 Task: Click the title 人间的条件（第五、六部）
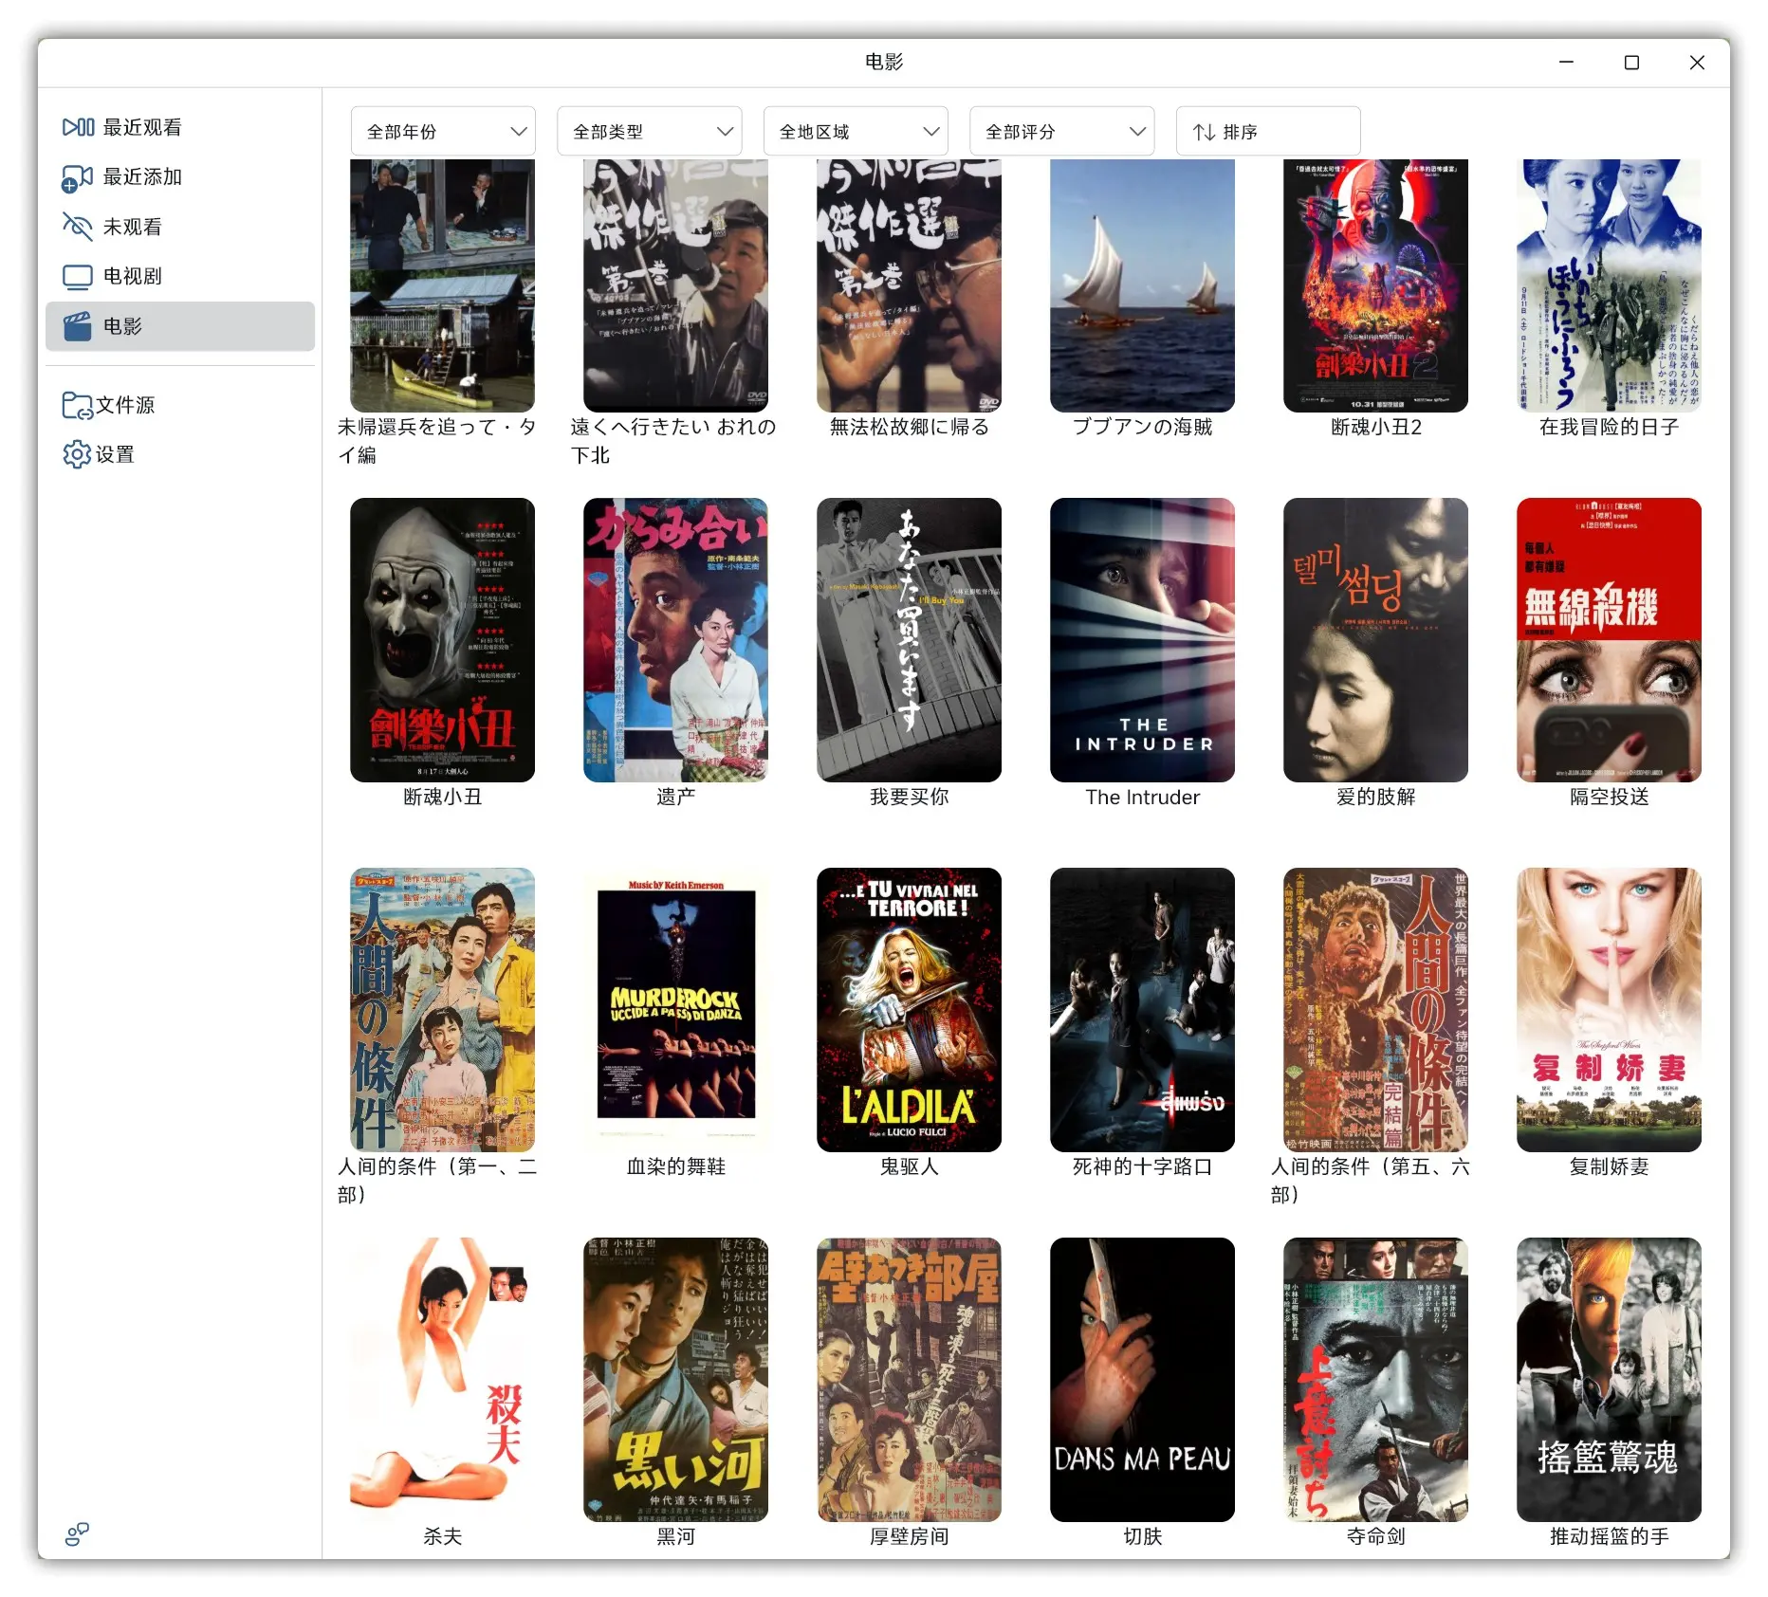click(1371, 1181)
